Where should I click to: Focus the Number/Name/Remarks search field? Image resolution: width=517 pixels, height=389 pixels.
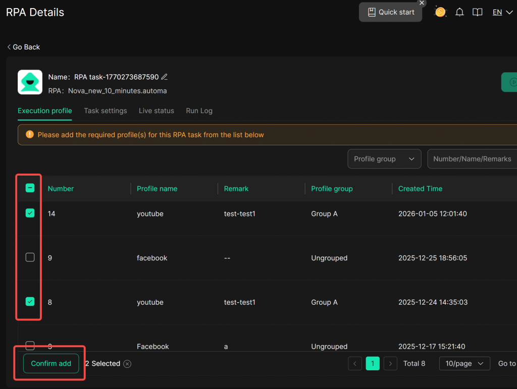472,159
